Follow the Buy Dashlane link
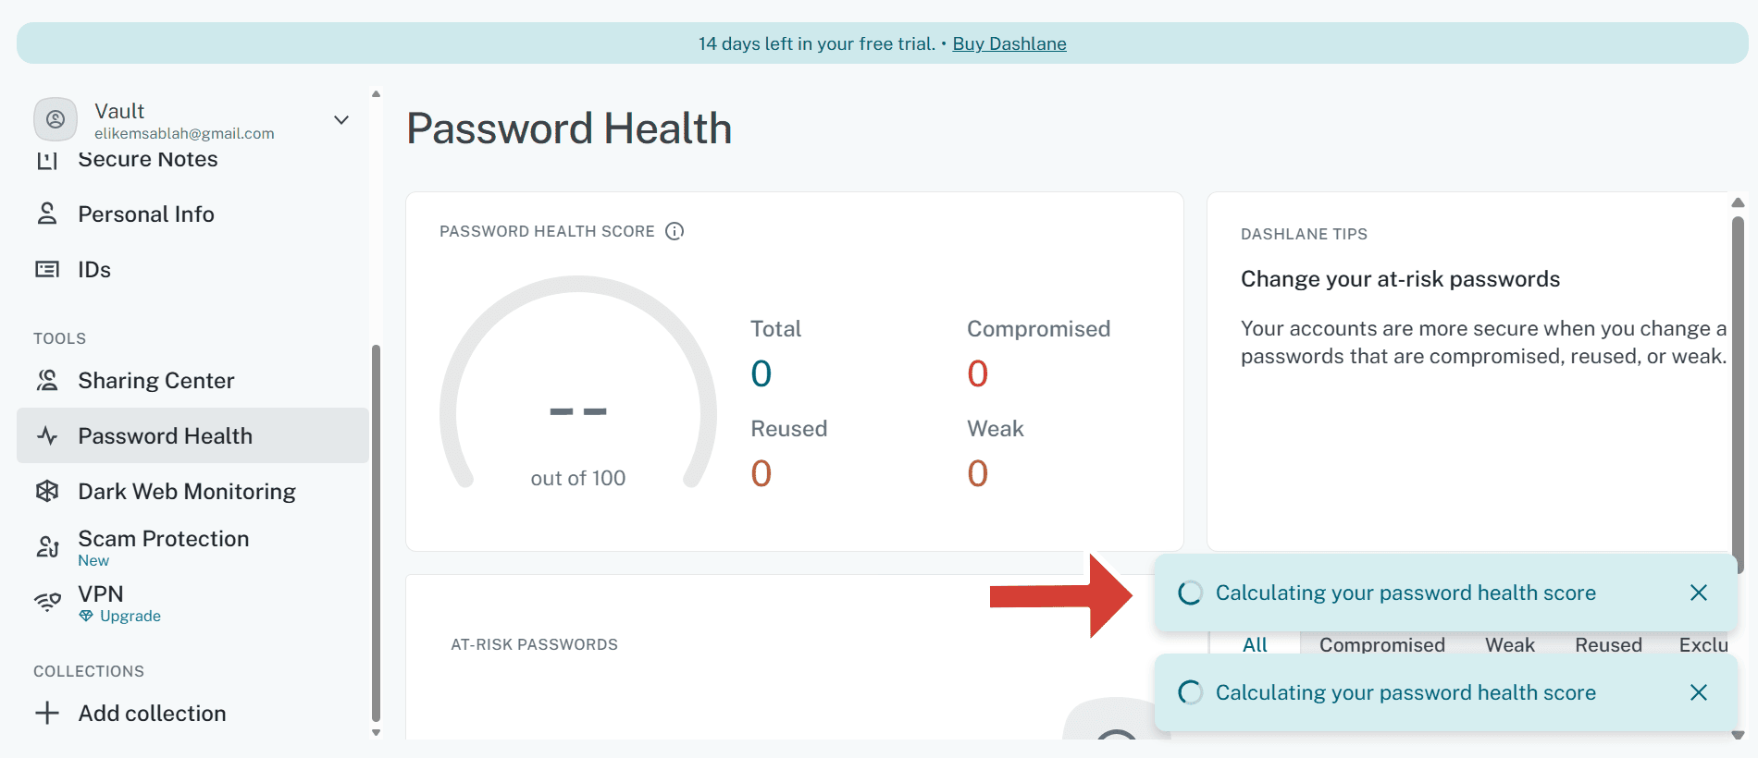This screenshot has width=1758, height=758. 1009,43
